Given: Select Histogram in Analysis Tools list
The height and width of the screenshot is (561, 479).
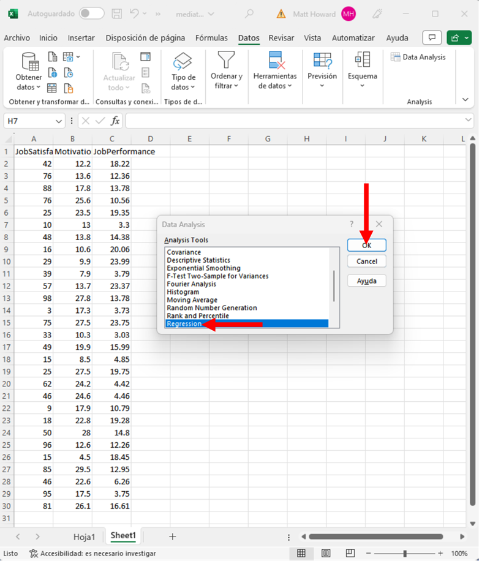Looking at the screenshot, I should point(183,292).
